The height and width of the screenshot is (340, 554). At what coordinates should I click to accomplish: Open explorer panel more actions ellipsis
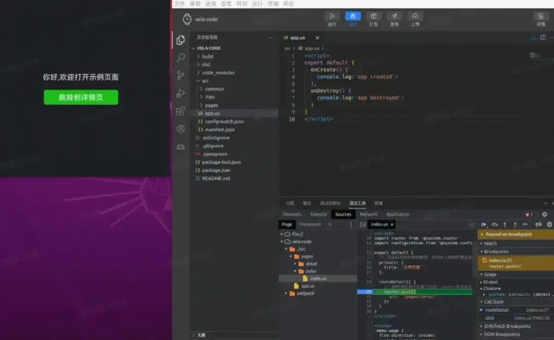tap(270, 37)
